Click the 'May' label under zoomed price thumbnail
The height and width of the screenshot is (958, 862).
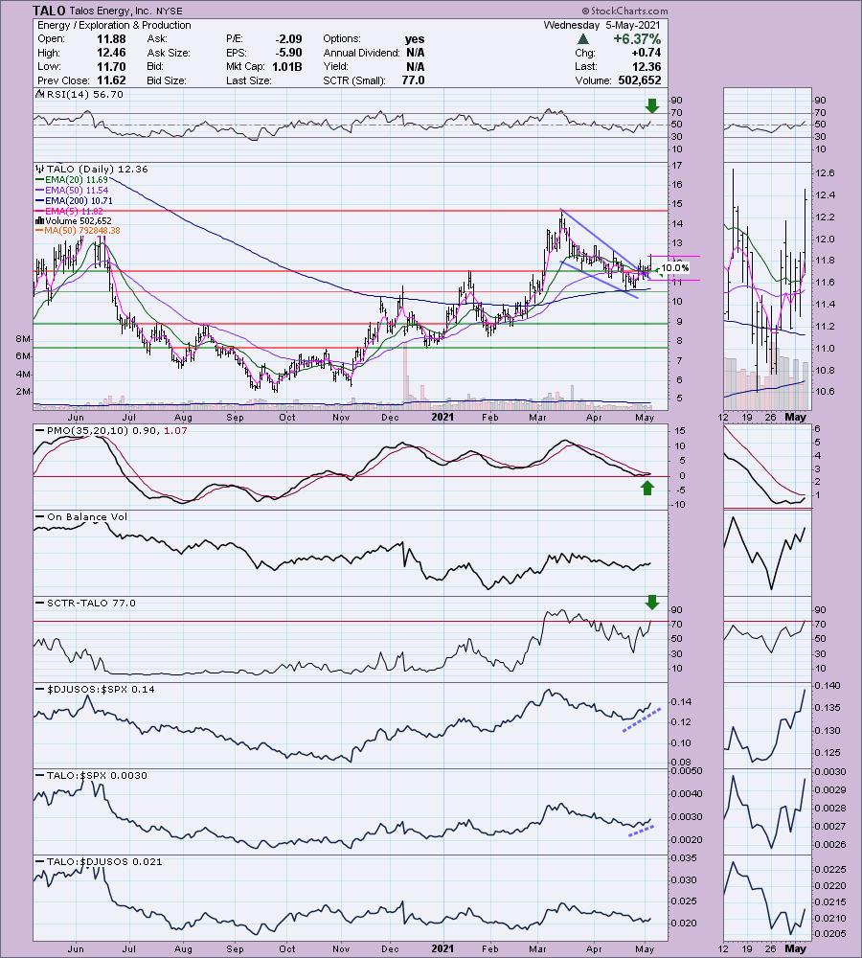795,418
